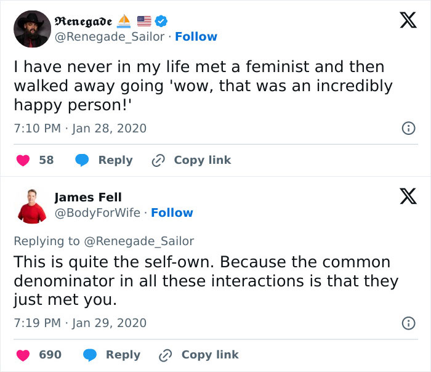Like the Renegade tweet with heart icon

point(23,160)
